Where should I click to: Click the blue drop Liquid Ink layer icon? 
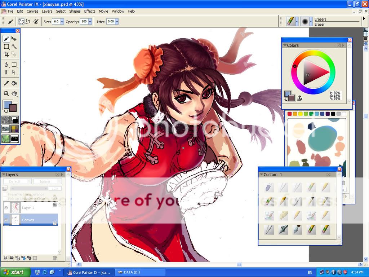pos(23,258)
